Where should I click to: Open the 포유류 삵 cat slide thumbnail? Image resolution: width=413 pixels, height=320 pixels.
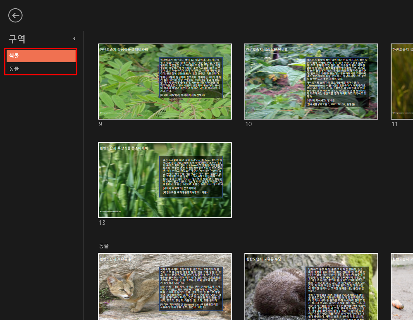click(x=165, y=286)
